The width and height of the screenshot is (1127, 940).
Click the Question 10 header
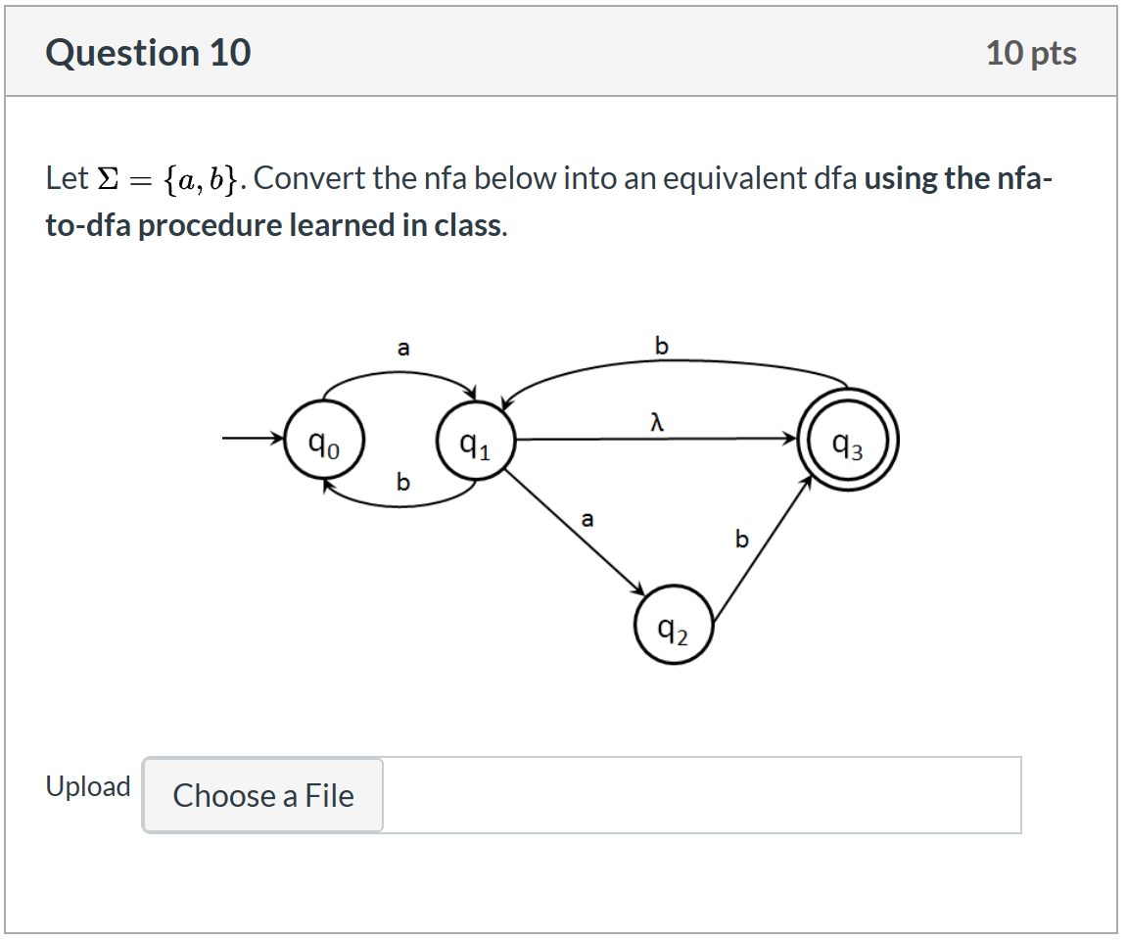point(148,51)
